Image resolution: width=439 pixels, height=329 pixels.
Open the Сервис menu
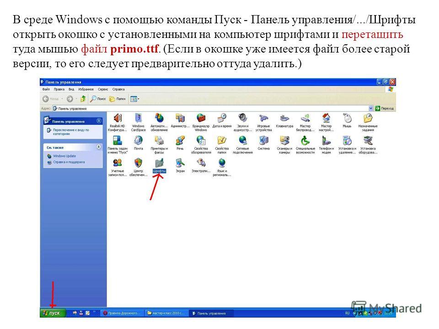click(103, 89)
